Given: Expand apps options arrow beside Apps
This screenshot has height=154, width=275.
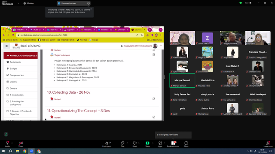Looking at the screenshot, I should tap(164, 143).
